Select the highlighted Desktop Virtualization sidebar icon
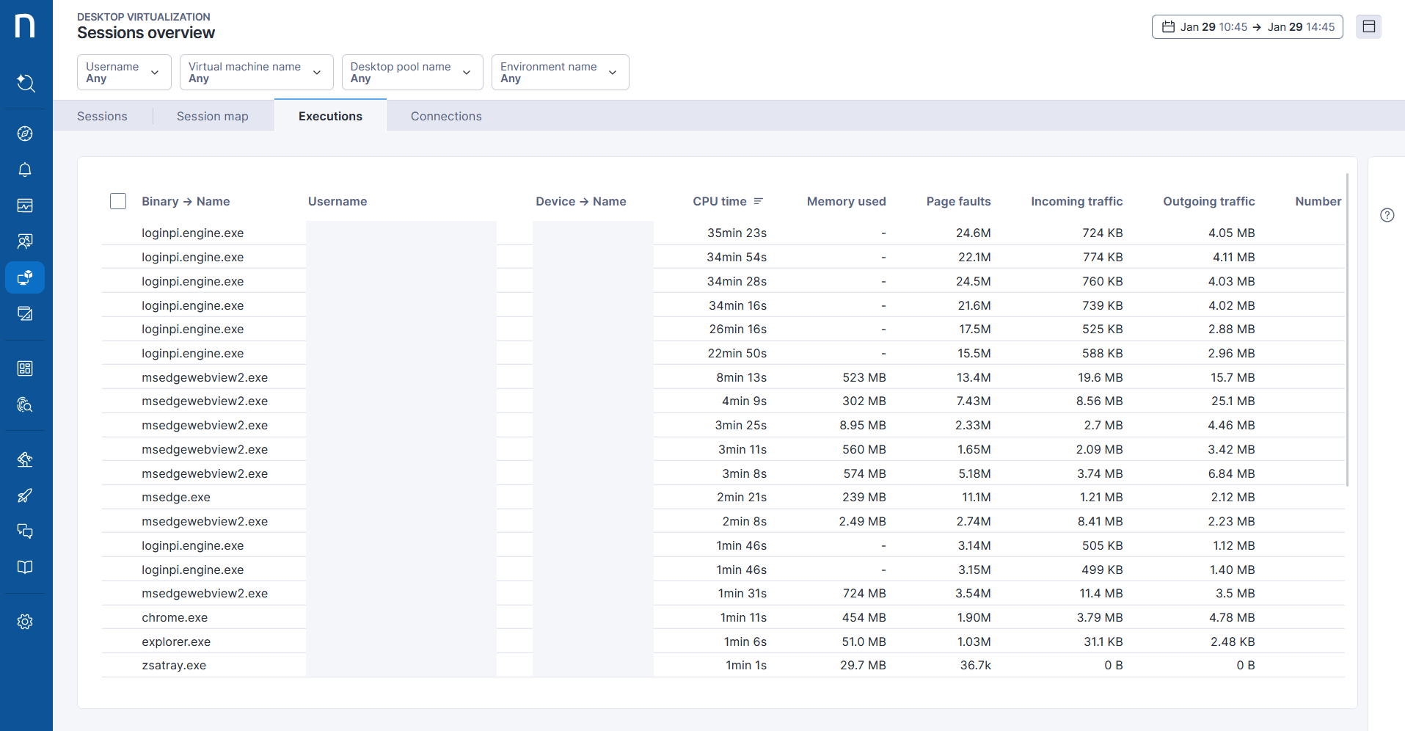This screenshot has height=731, width=1405. tap(25, 277)
